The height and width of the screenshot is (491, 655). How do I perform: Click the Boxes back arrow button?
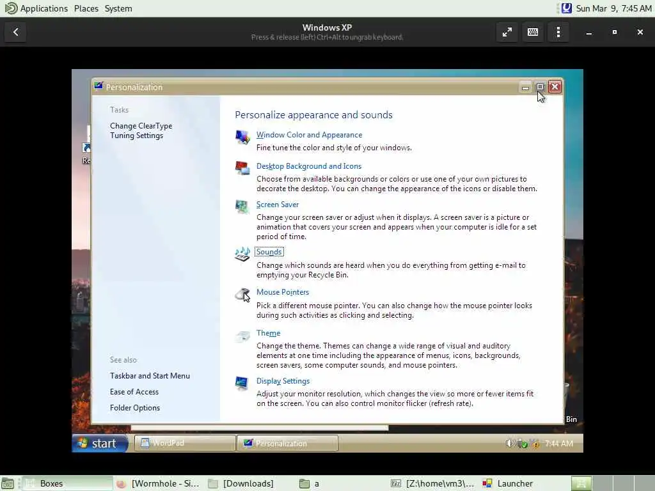click(x=16, y=32)
